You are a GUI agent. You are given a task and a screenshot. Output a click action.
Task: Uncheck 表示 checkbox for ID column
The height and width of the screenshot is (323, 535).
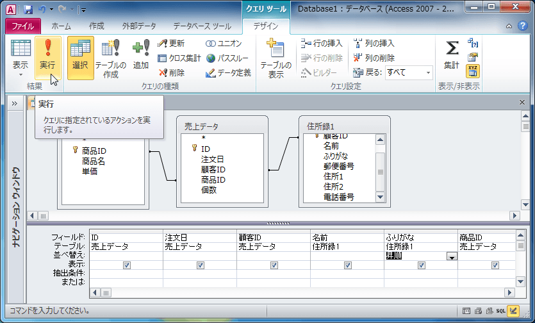click(127, 265)
